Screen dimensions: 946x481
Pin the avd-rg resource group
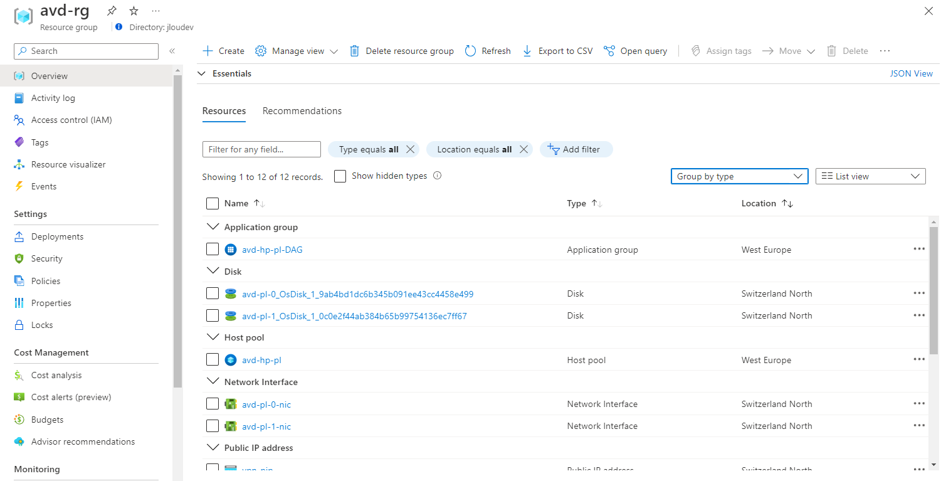tap(112, 11)
